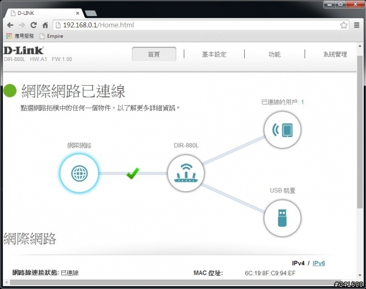Reload the page with the refresh icon
Viewport: 366px width, 289px height.
pyautogui.click(x=34, y=25)
